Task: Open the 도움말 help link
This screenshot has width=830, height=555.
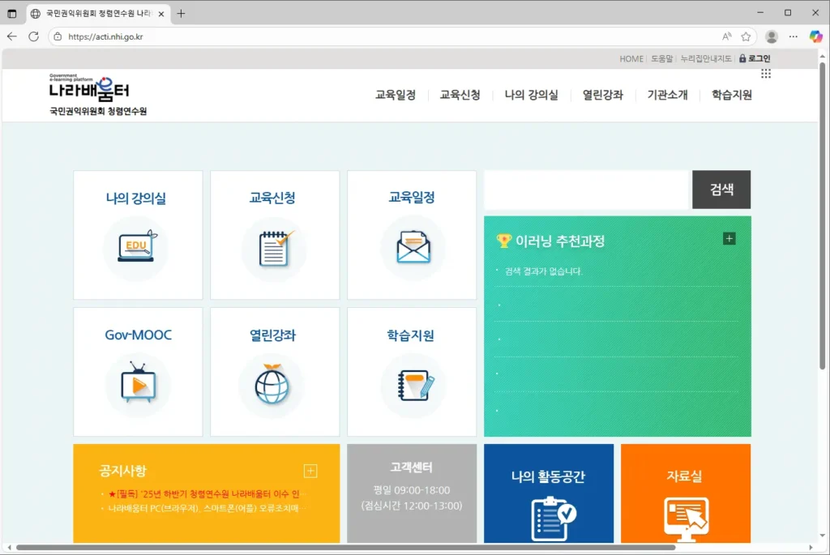Action: (x=661, y=58)
